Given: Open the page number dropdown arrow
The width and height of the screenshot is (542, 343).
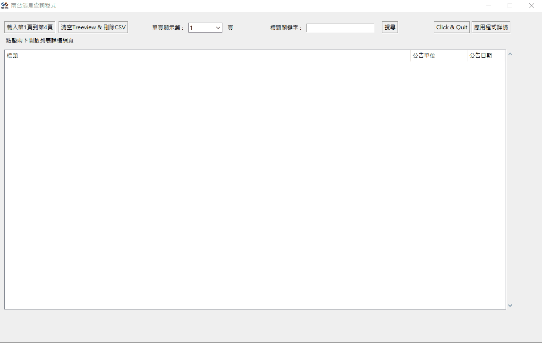Looking at the screenshot, I should coord(218,28).
